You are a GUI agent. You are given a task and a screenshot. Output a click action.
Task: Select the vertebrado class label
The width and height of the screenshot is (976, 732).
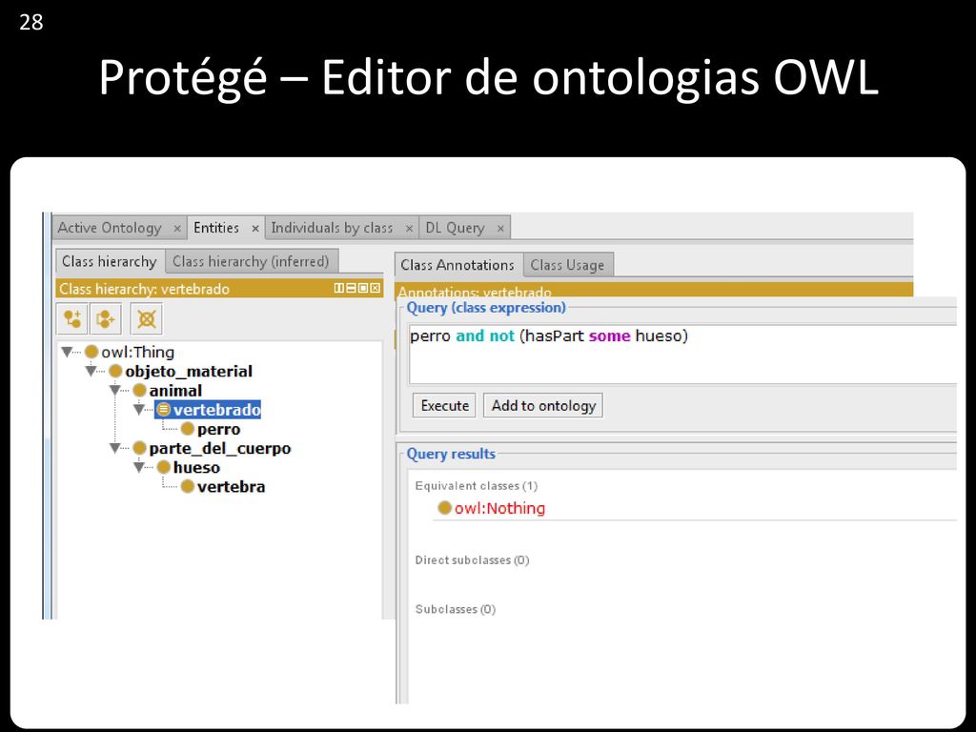(216, 410)
